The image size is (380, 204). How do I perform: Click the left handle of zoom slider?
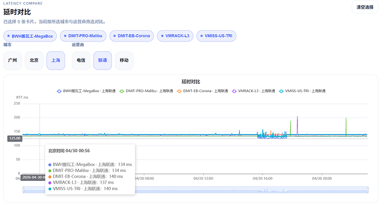pyautogui.click(x=23, y=190)
